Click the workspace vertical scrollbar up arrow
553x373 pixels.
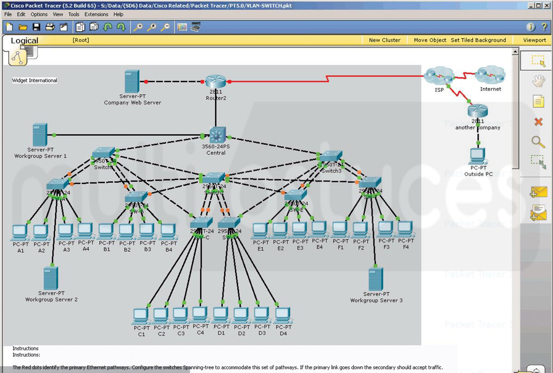click(515, 52)
